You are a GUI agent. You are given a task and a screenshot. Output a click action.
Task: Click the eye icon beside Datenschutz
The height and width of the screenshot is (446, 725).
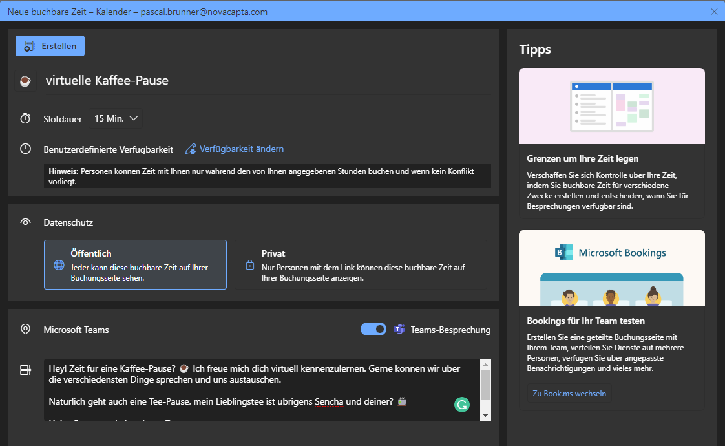coord(25,222)
